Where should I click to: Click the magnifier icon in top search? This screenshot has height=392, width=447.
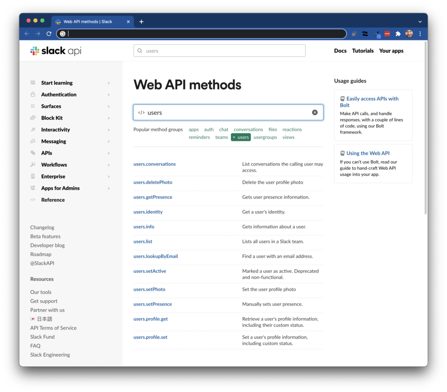click(140, 51)
